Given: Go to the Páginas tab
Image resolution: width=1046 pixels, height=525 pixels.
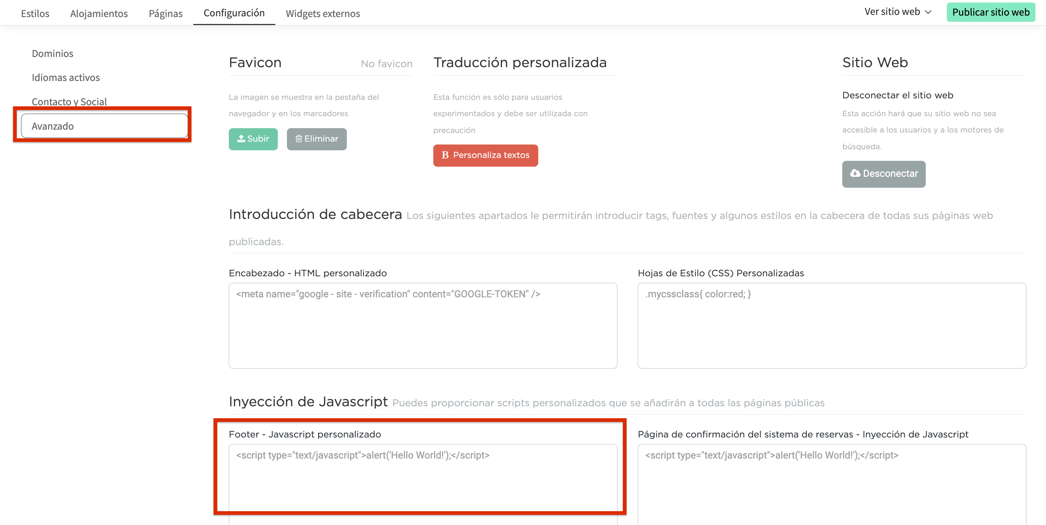Looking at the screenshot, I should click(165, 13).
